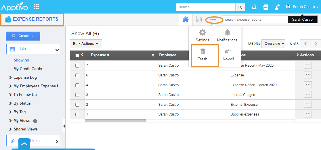Image resolution: width=321 pixels, height=150 pixels.
Task: Click the top bar notification bell
Action: click(254, 7)
